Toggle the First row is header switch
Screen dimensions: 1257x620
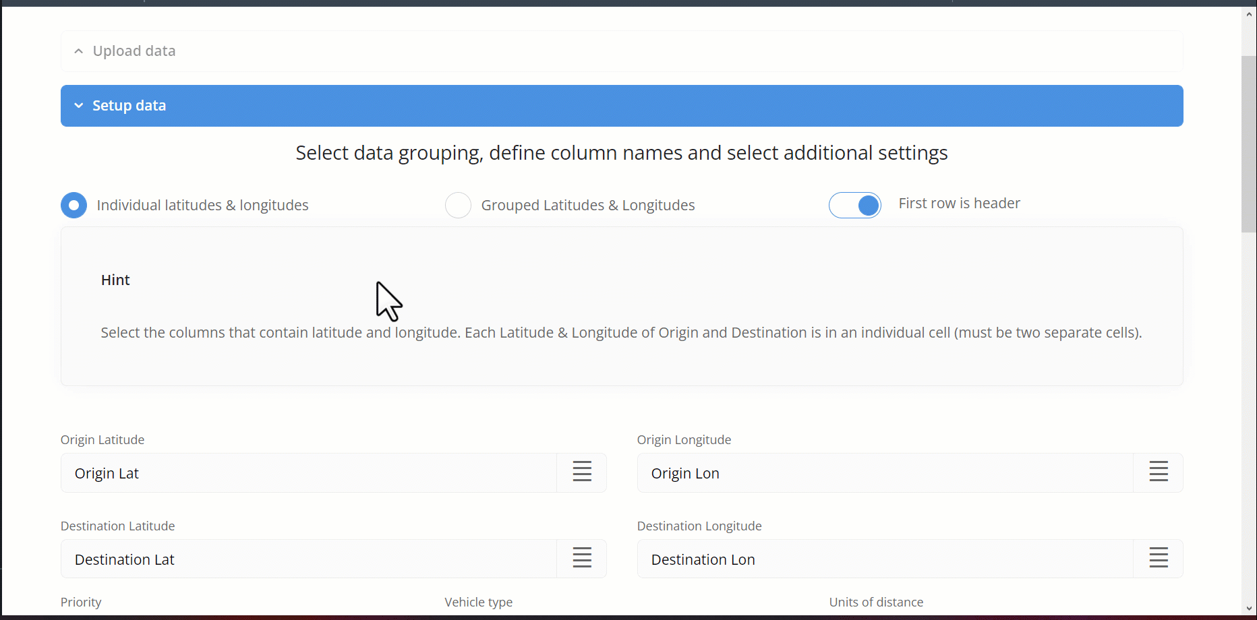point(855,205)
